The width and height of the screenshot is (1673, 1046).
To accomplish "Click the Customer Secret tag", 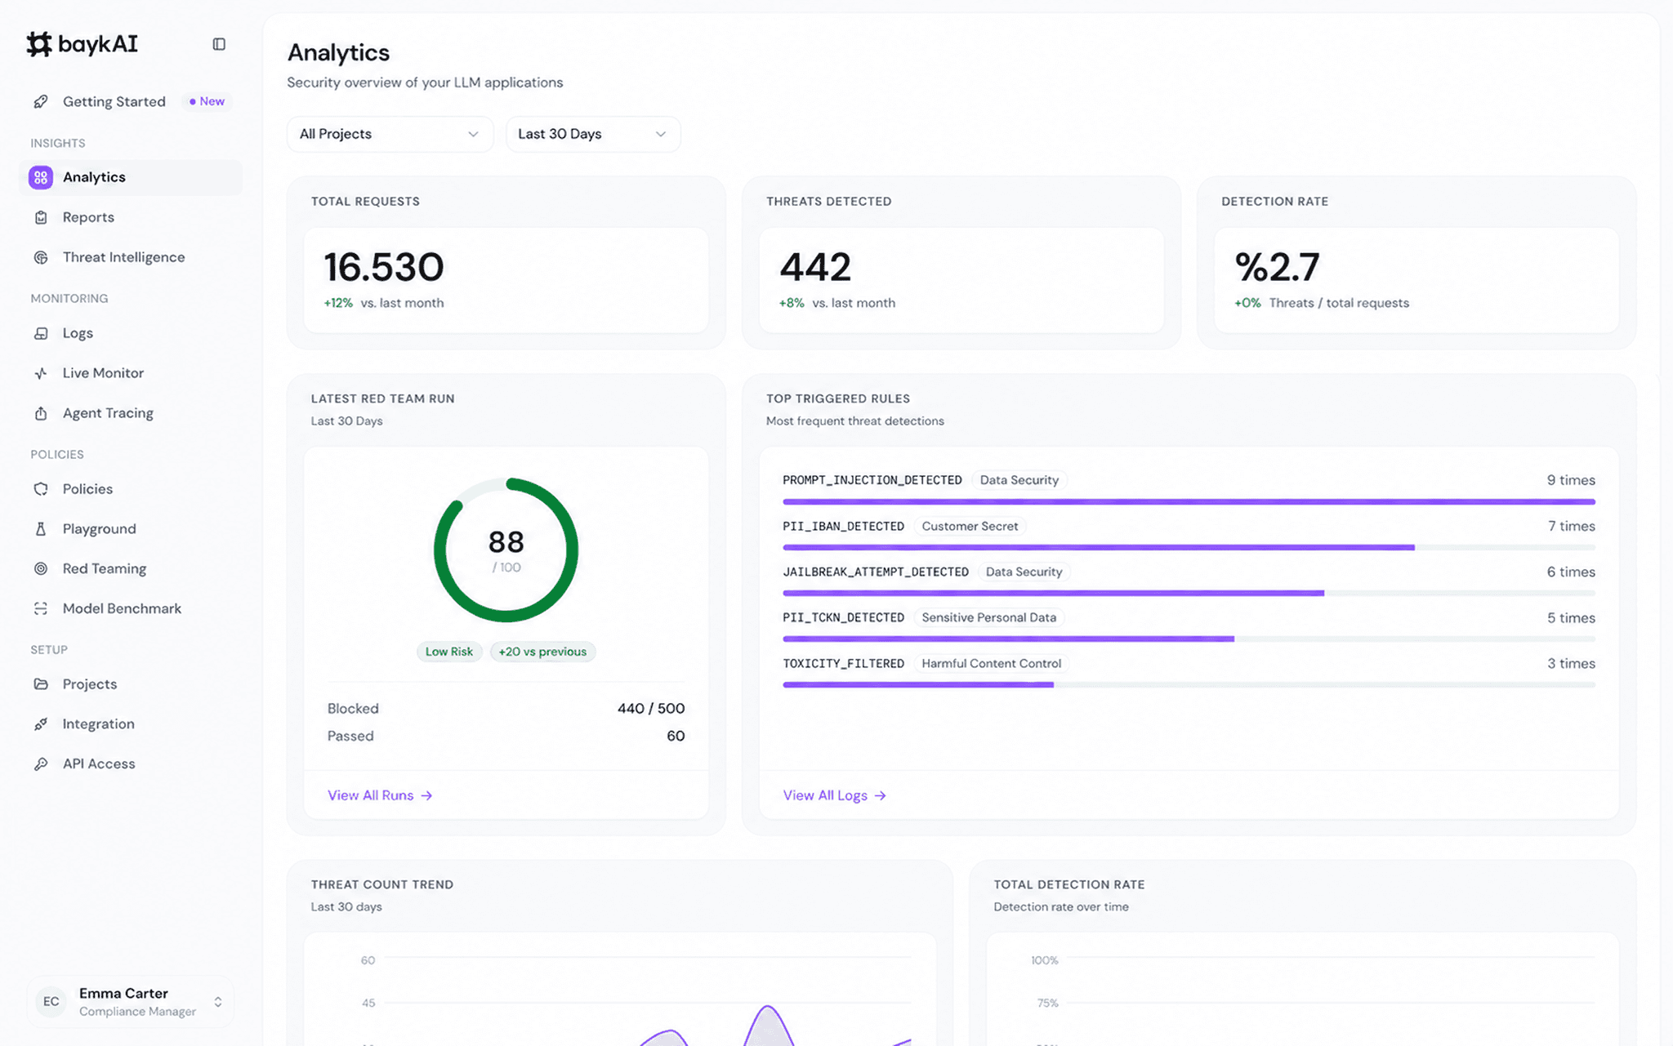I will [x=970, y=527].
